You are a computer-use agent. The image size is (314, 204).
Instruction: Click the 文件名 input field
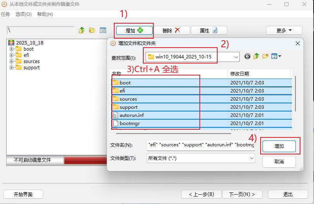click(x=201, y=145)
